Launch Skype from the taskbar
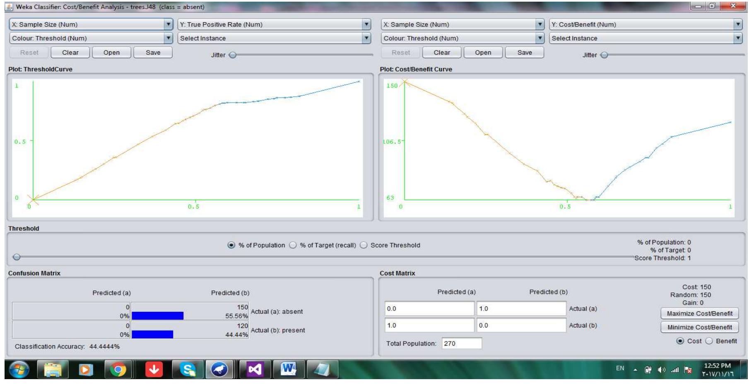The width and height of the screenshot is (749, 387). click(188, 369)
